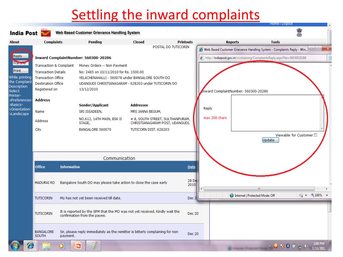Click the national emblem icon at top right
This screenshot has width=343, height=257.
(299, 32)
